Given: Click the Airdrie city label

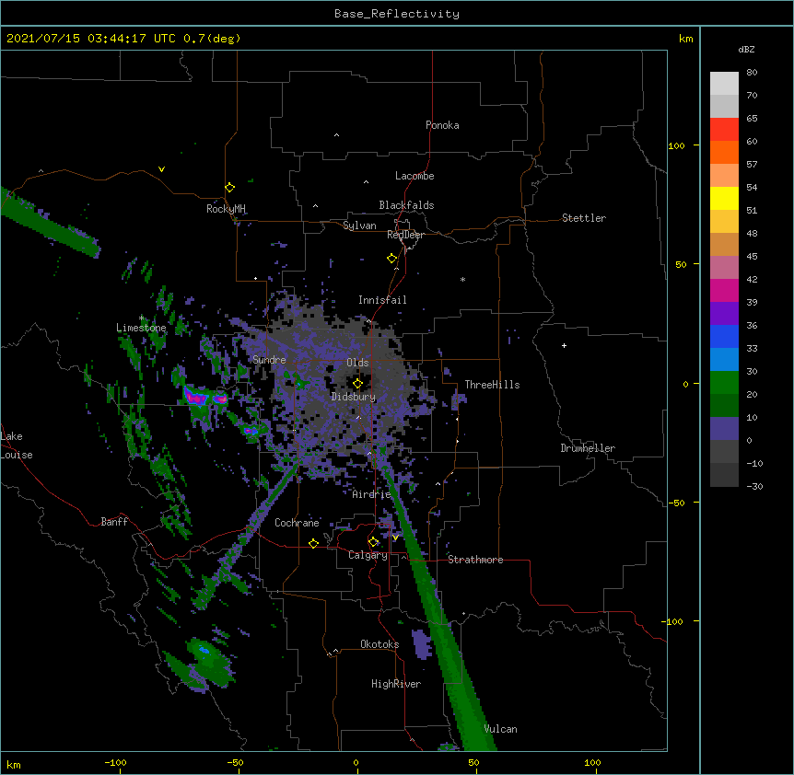Looking at the screenshot, I should 372,494.
